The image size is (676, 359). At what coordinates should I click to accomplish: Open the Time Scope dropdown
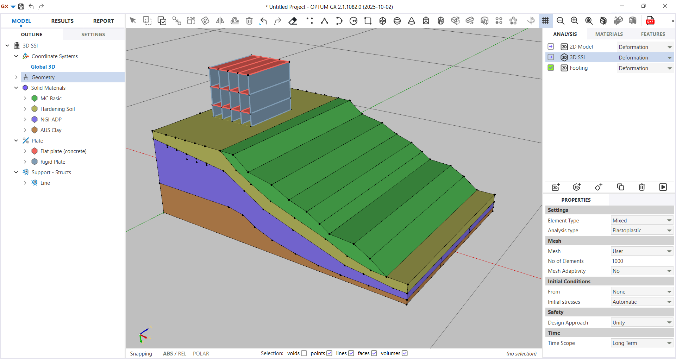[641, 343]
